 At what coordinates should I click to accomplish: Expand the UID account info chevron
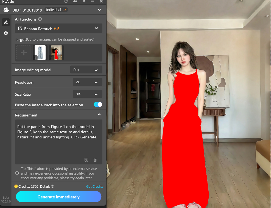[x=99, y=10]
